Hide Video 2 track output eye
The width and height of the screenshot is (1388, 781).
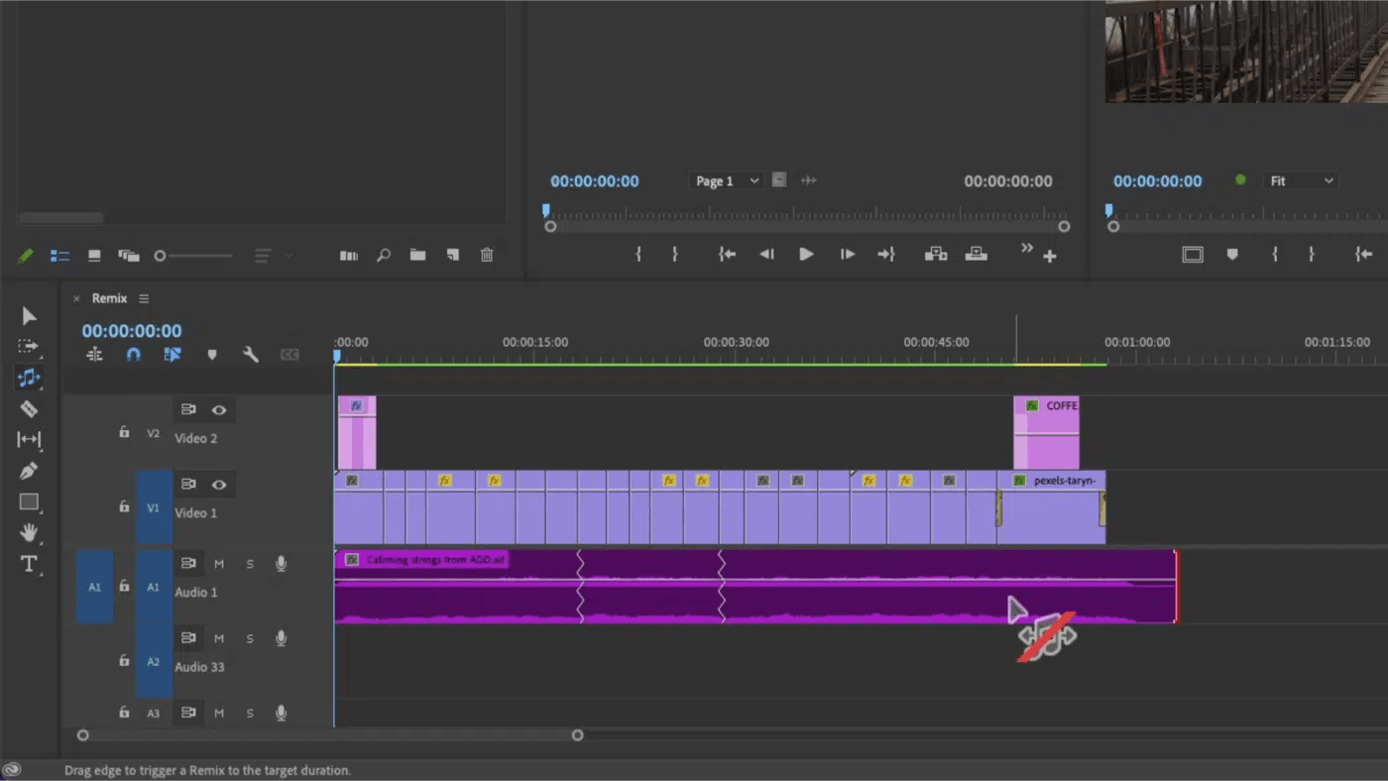point(218,409)
